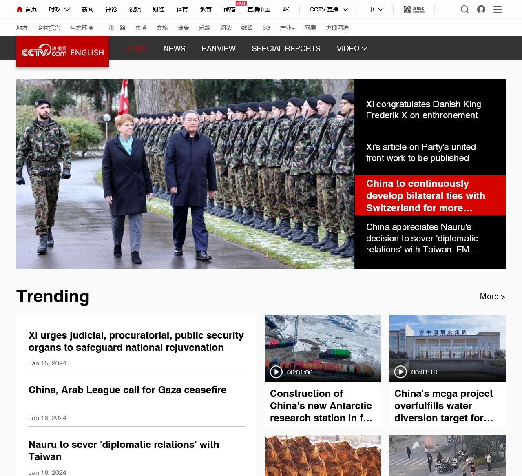This screenshot has height=476, width=522.
Task: Open 生态环境 link
Action: click(x=82, y=28)
